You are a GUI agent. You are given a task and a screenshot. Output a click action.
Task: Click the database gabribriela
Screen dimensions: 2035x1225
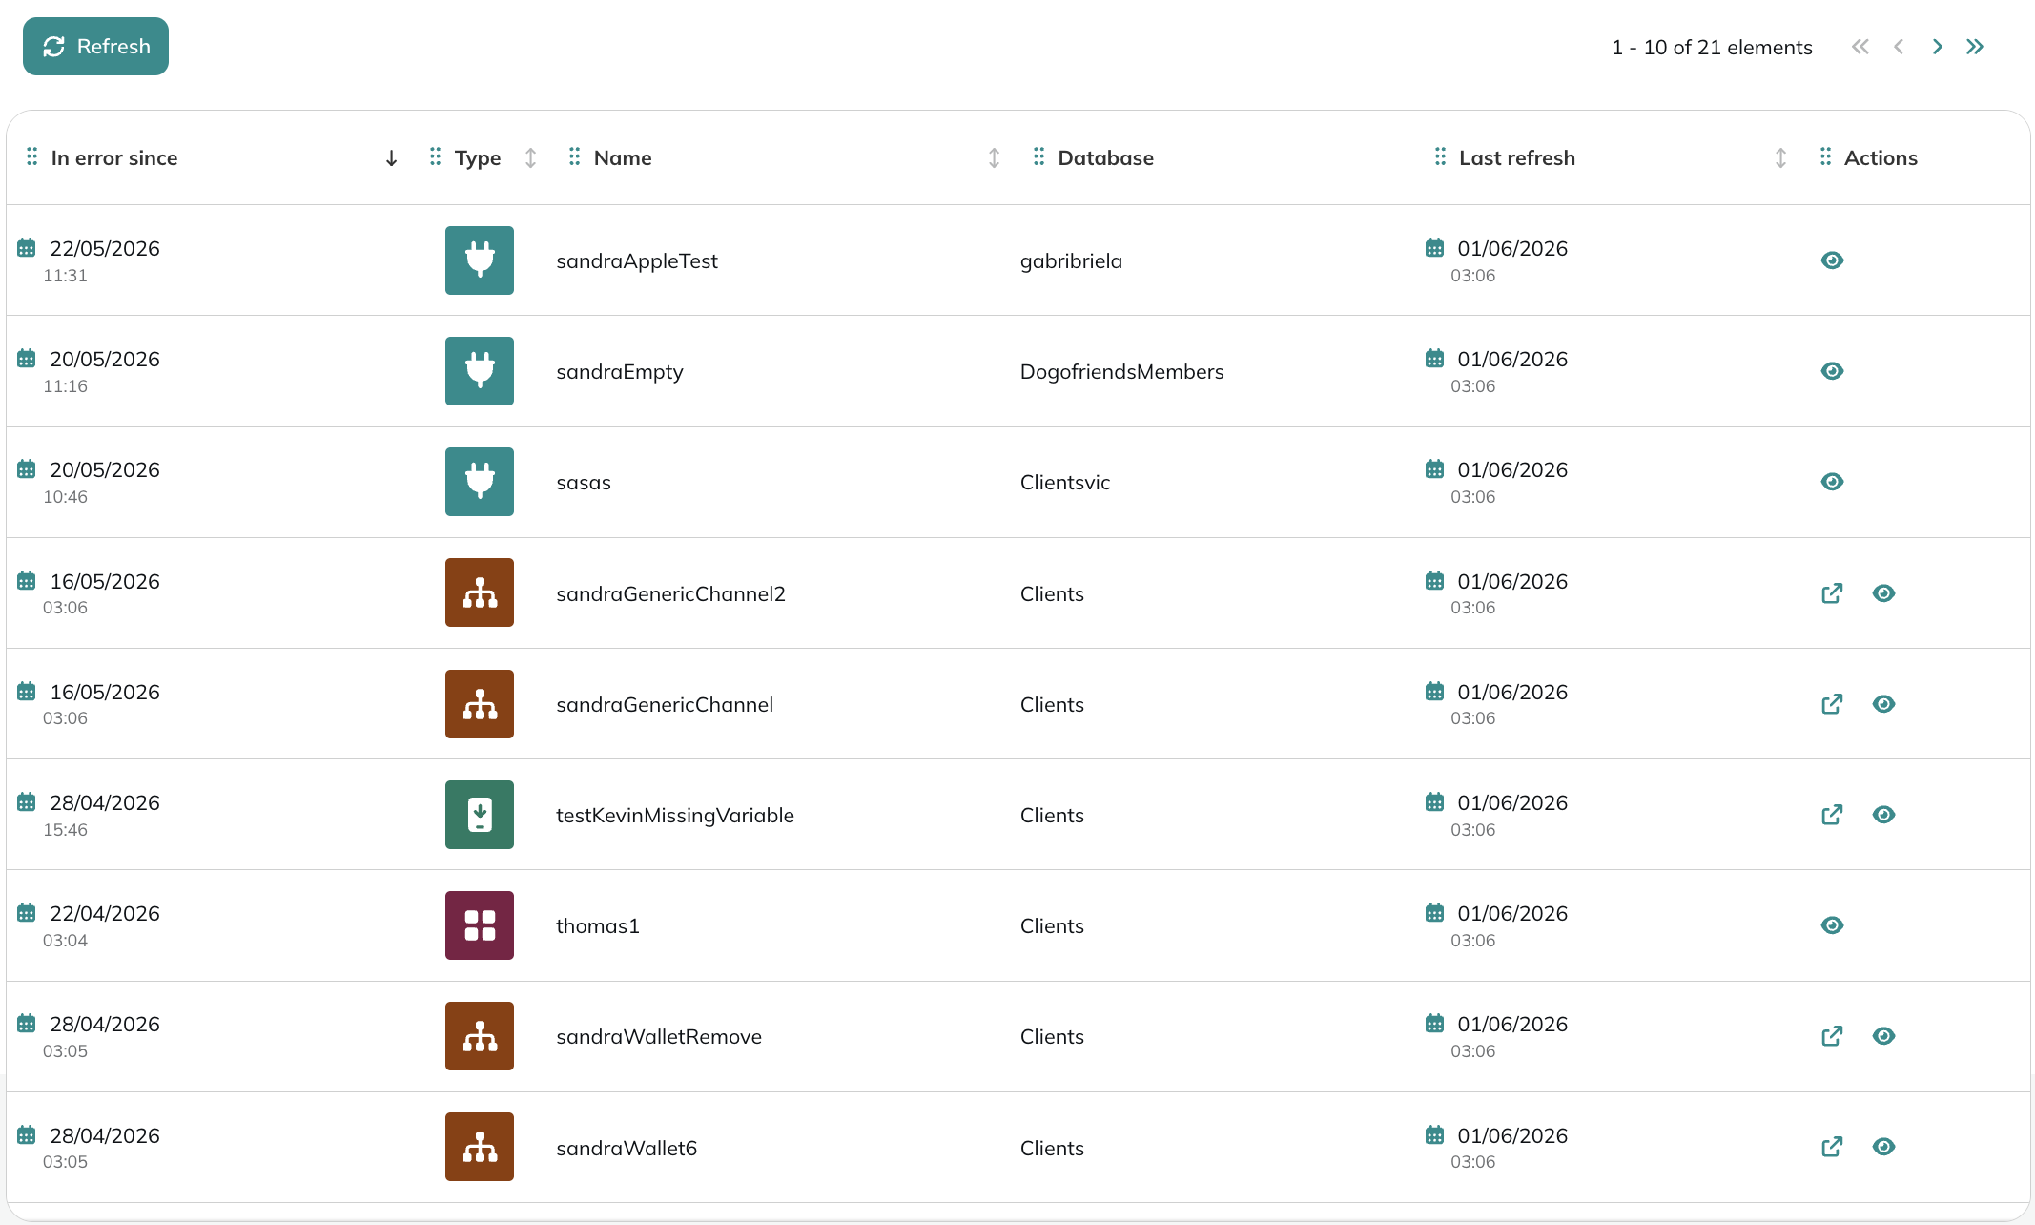1071,261
